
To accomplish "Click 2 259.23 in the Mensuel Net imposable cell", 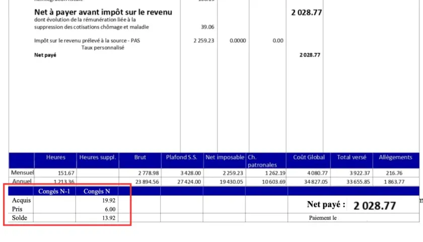I will (x=233, y=173).
